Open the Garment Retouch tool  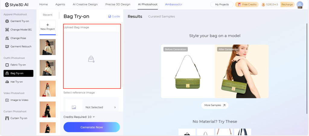(x=18, y=47)
